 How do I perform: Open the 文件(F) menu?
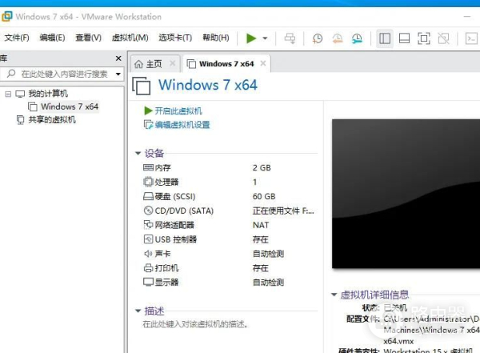point(17,38)
